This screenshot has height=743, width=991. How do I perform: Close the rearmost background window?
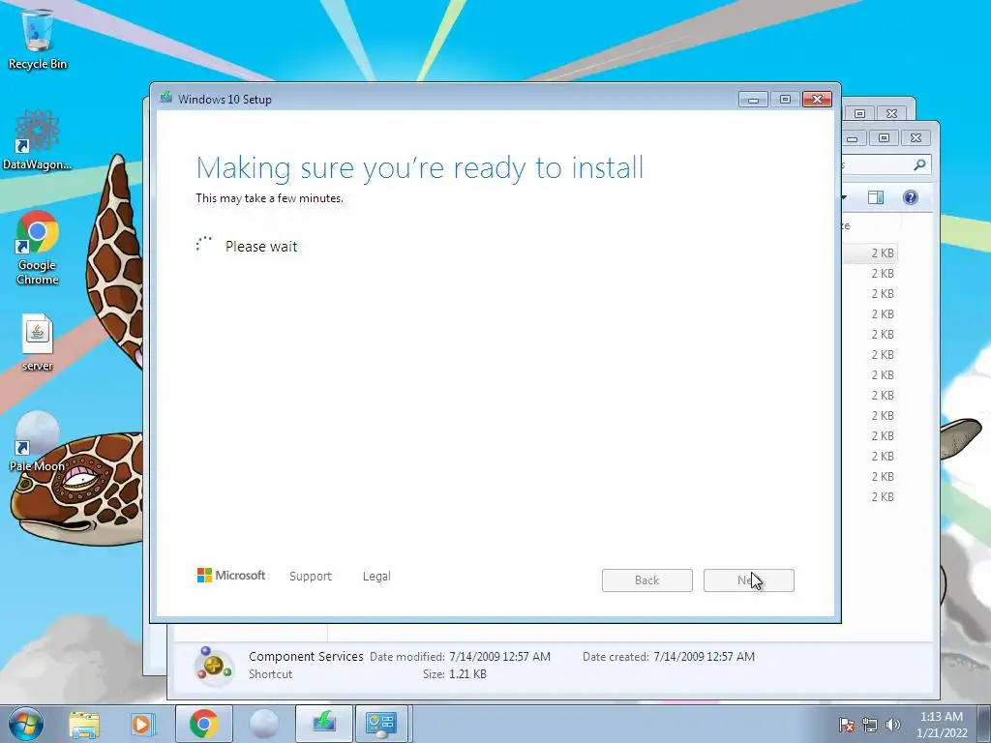click(x=891, y=114)
